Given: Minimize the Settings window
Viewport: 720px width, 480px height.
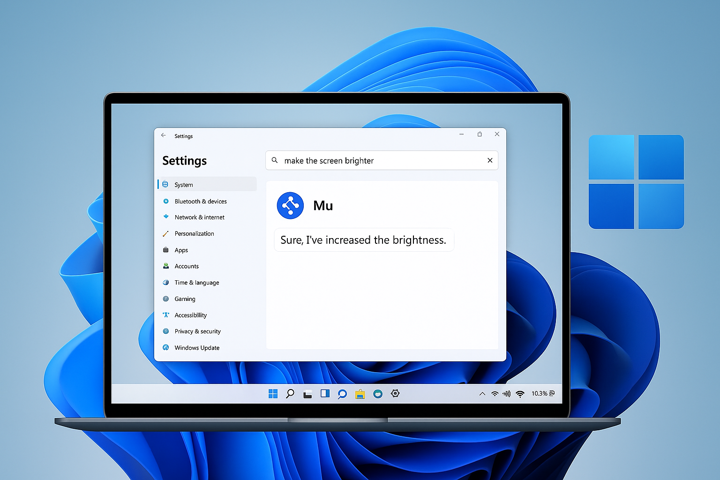Looking at the screenshot, I should tap(461, 134).
